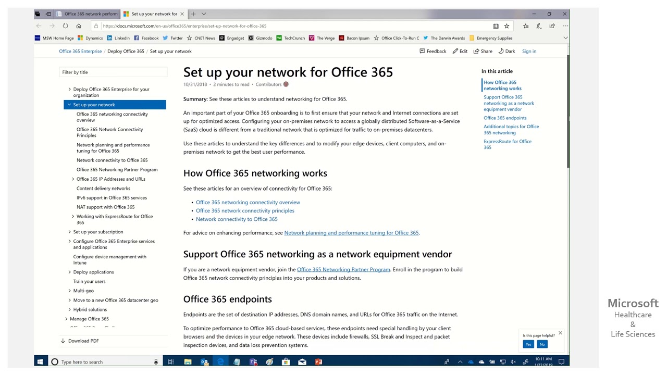The width and height of the screenshot is (667, 375).
Task: Expand Working with ExpressRoute tree item
Action: tap(73, 216)
